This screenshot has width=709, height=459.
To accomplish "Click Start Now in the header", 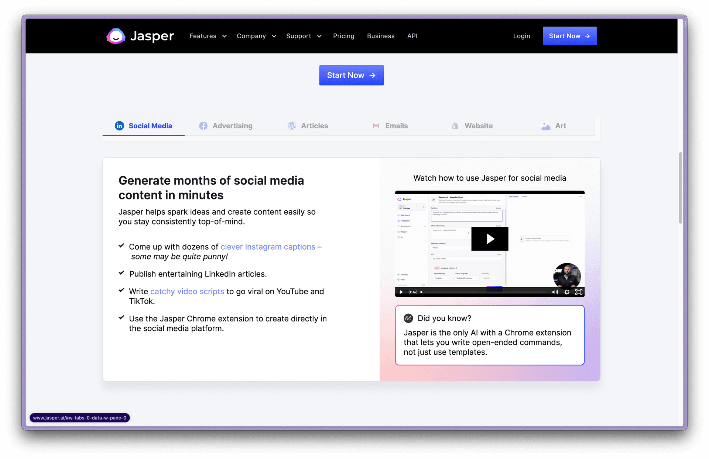I will pyautogui.click(x=569, y=36).
